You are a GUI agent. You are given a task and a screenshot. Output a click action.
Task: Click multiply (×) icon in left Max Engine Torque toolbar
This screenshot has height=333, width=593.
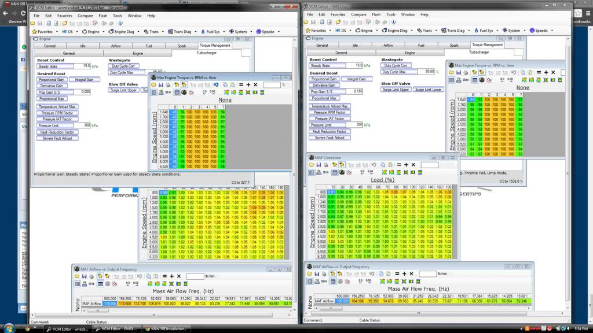click(x=254, y=84)
